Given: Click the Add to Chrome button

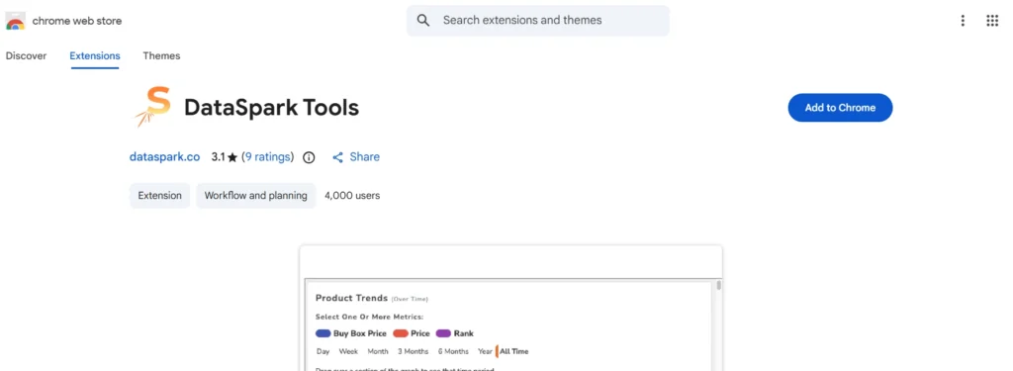Looking at the screenshot, I should 840,108.
